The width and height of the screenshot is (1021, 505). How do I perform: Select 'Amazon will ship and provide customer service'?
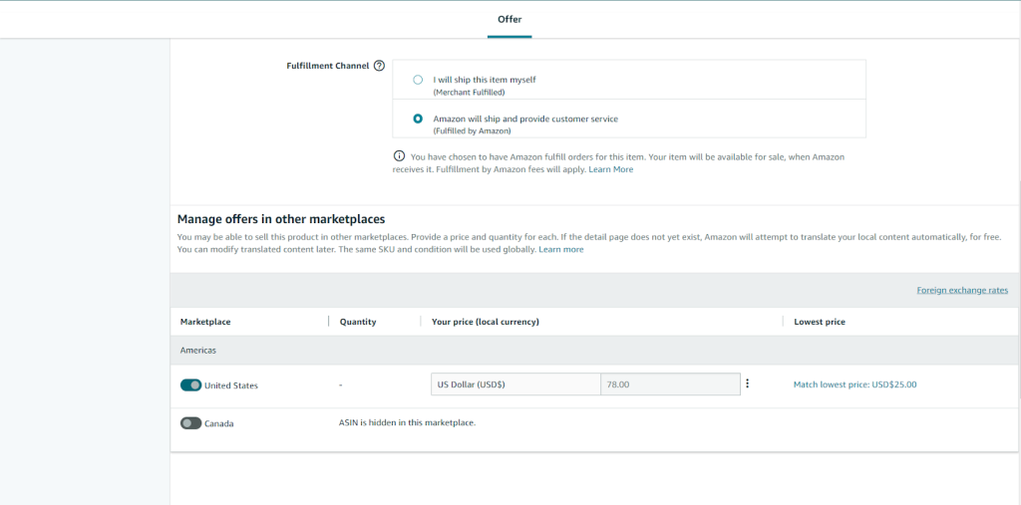pos(418,120)
